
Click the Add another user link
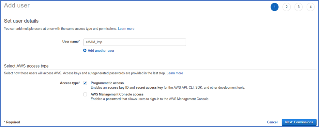(101, 51)
